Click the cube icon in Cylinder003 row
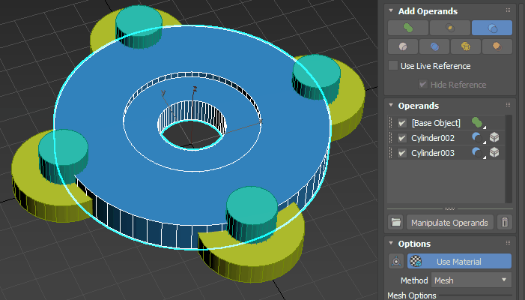 [494, 152]
